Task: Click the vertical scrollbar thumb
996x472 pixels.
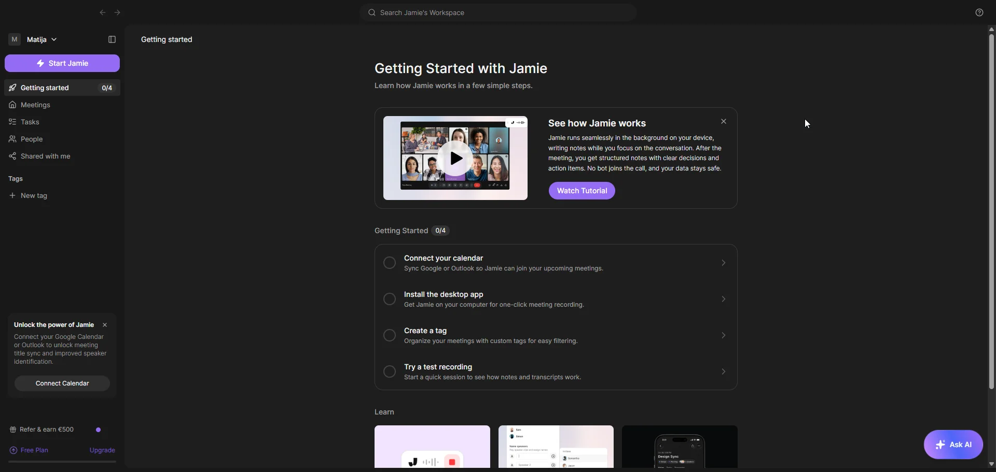Action: click(991, 211)
